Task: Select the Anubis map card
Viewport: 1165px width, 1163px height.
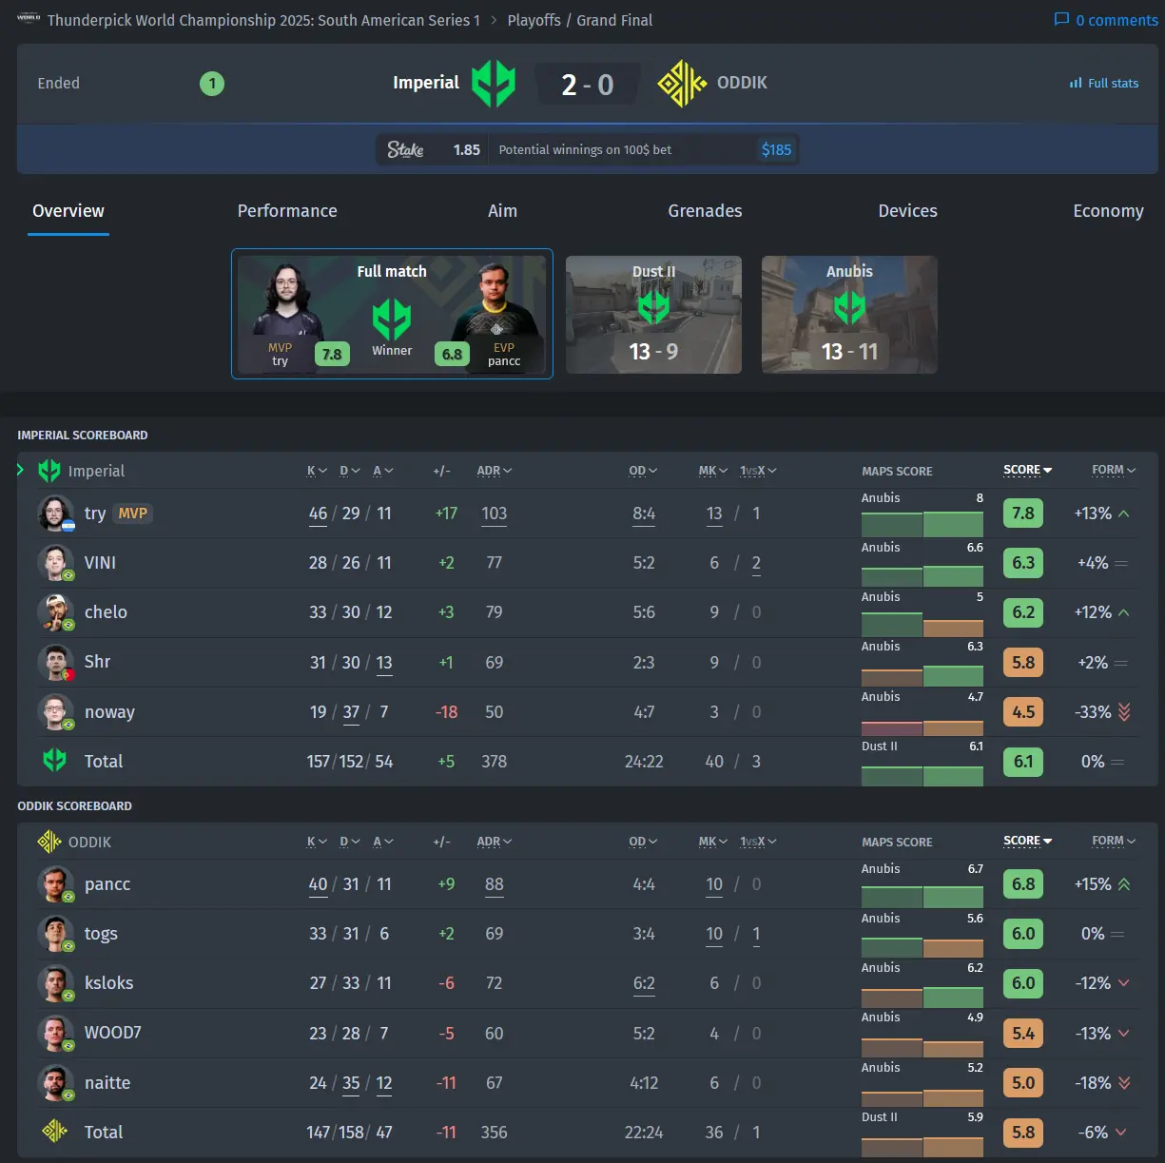Action: coord(849,315)
